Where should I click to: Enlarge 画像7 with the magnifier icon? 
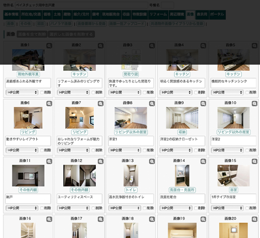pyautogui.click(x=101, y=103)
